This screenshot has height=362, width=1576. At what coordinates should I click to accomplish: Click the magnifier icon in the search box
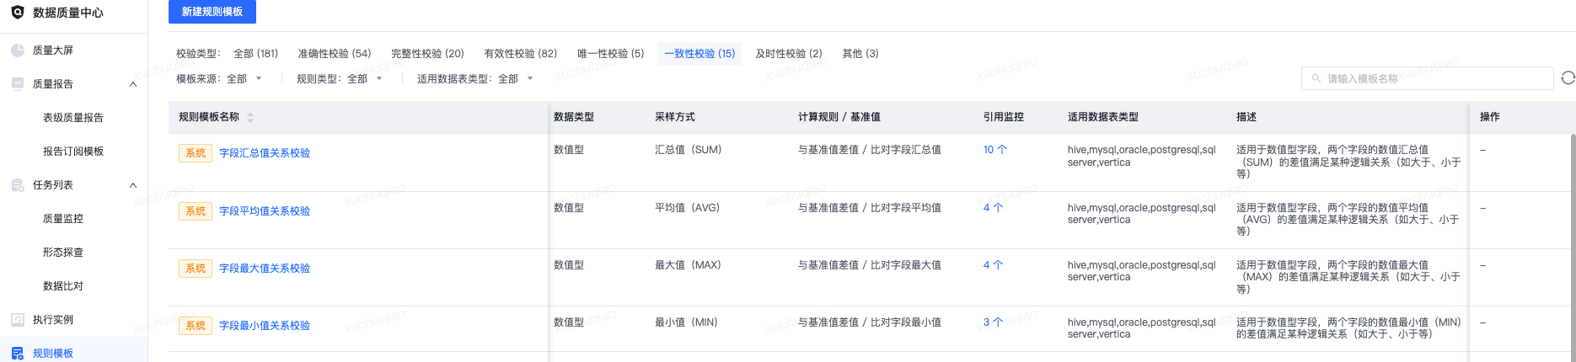pos(1316,78)
